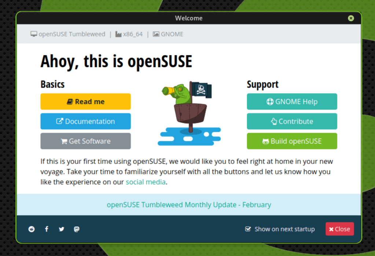Launch Get Software

[x=85, y=141]
